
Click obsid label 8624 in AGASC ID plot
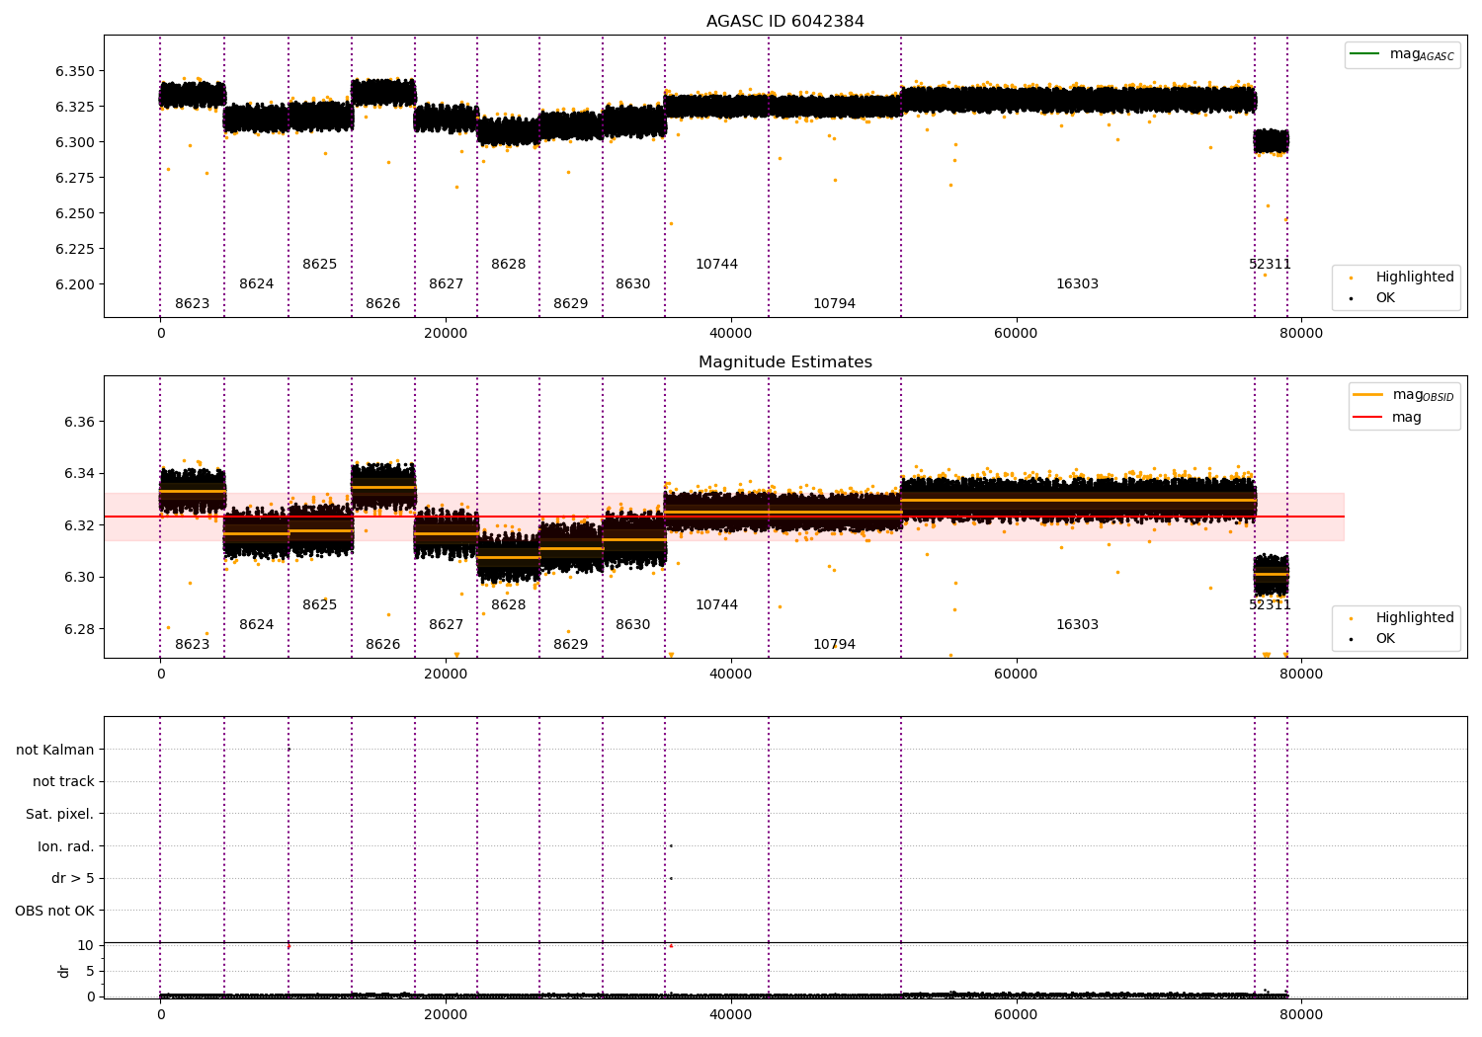(x=256, y=284)
